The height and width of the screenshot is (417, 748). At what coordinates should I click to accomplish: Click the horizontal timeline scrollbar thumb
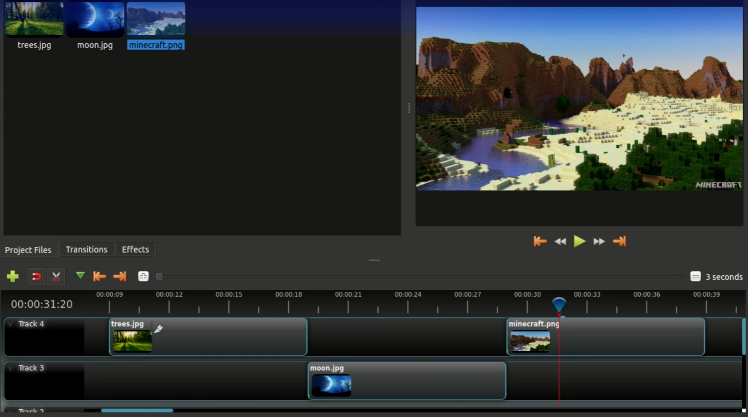pos(137,410)
